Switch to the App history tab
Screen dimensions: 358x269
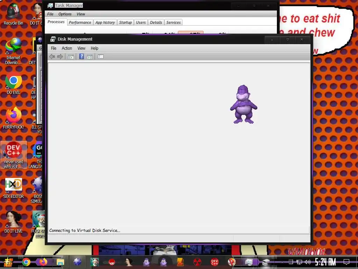(x=105, y=22)
